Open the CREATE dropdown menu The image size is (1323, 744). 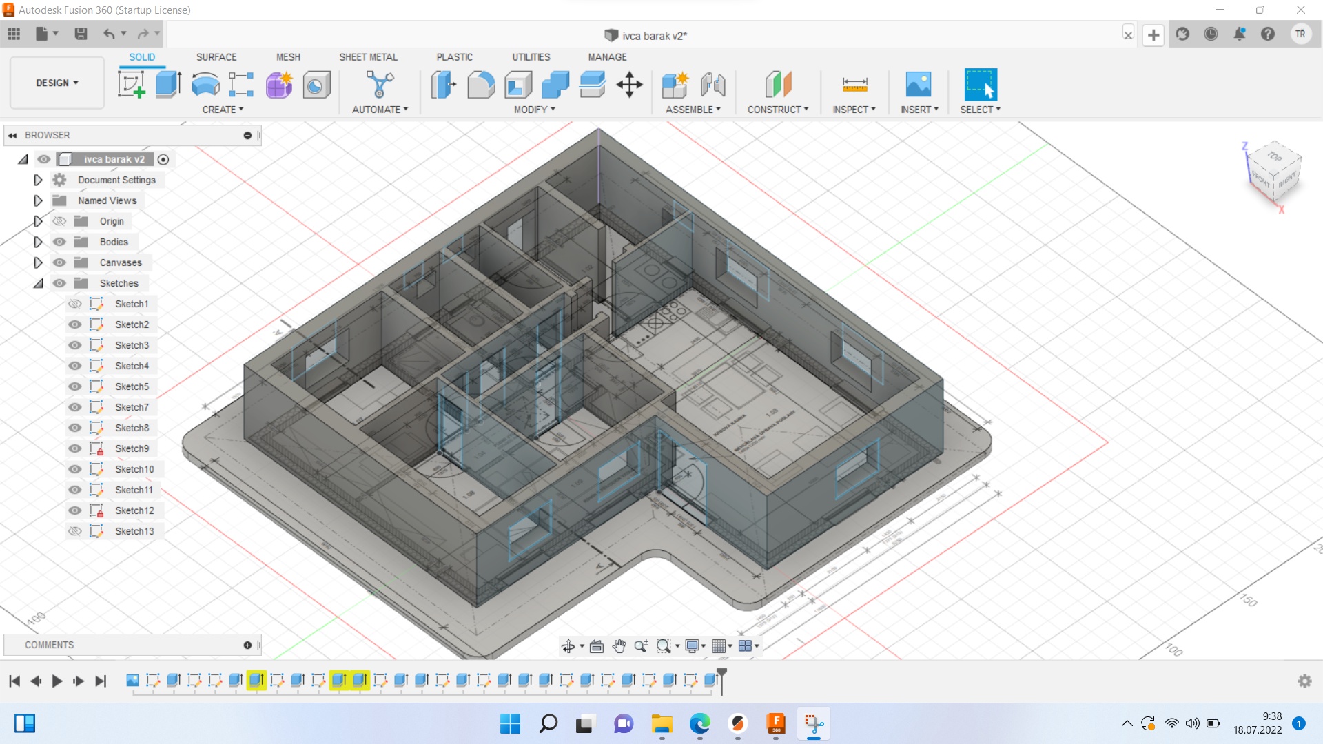point(223,110)
